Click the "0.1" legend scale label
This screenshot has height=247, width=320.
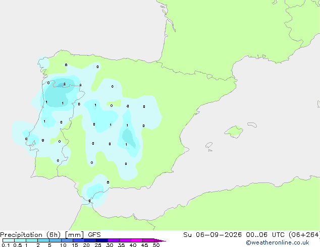click(x=6, y=245)
